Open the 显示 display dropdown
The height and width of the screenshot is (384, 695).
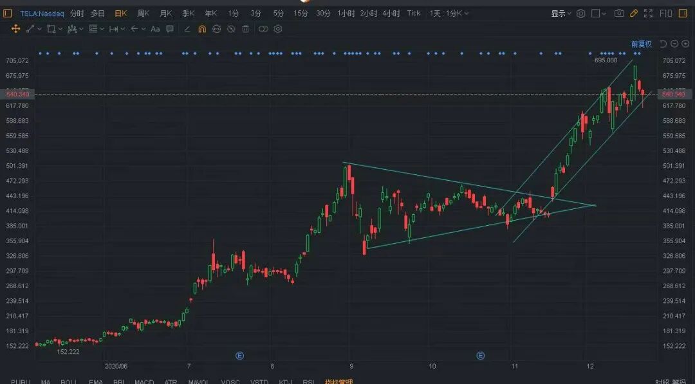coord(561,14)
